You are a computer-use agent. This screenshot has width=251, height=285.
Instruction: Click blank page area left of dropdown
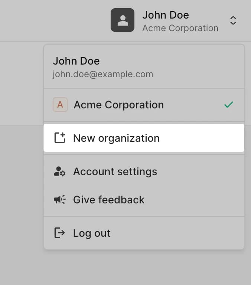pos(20,167)
